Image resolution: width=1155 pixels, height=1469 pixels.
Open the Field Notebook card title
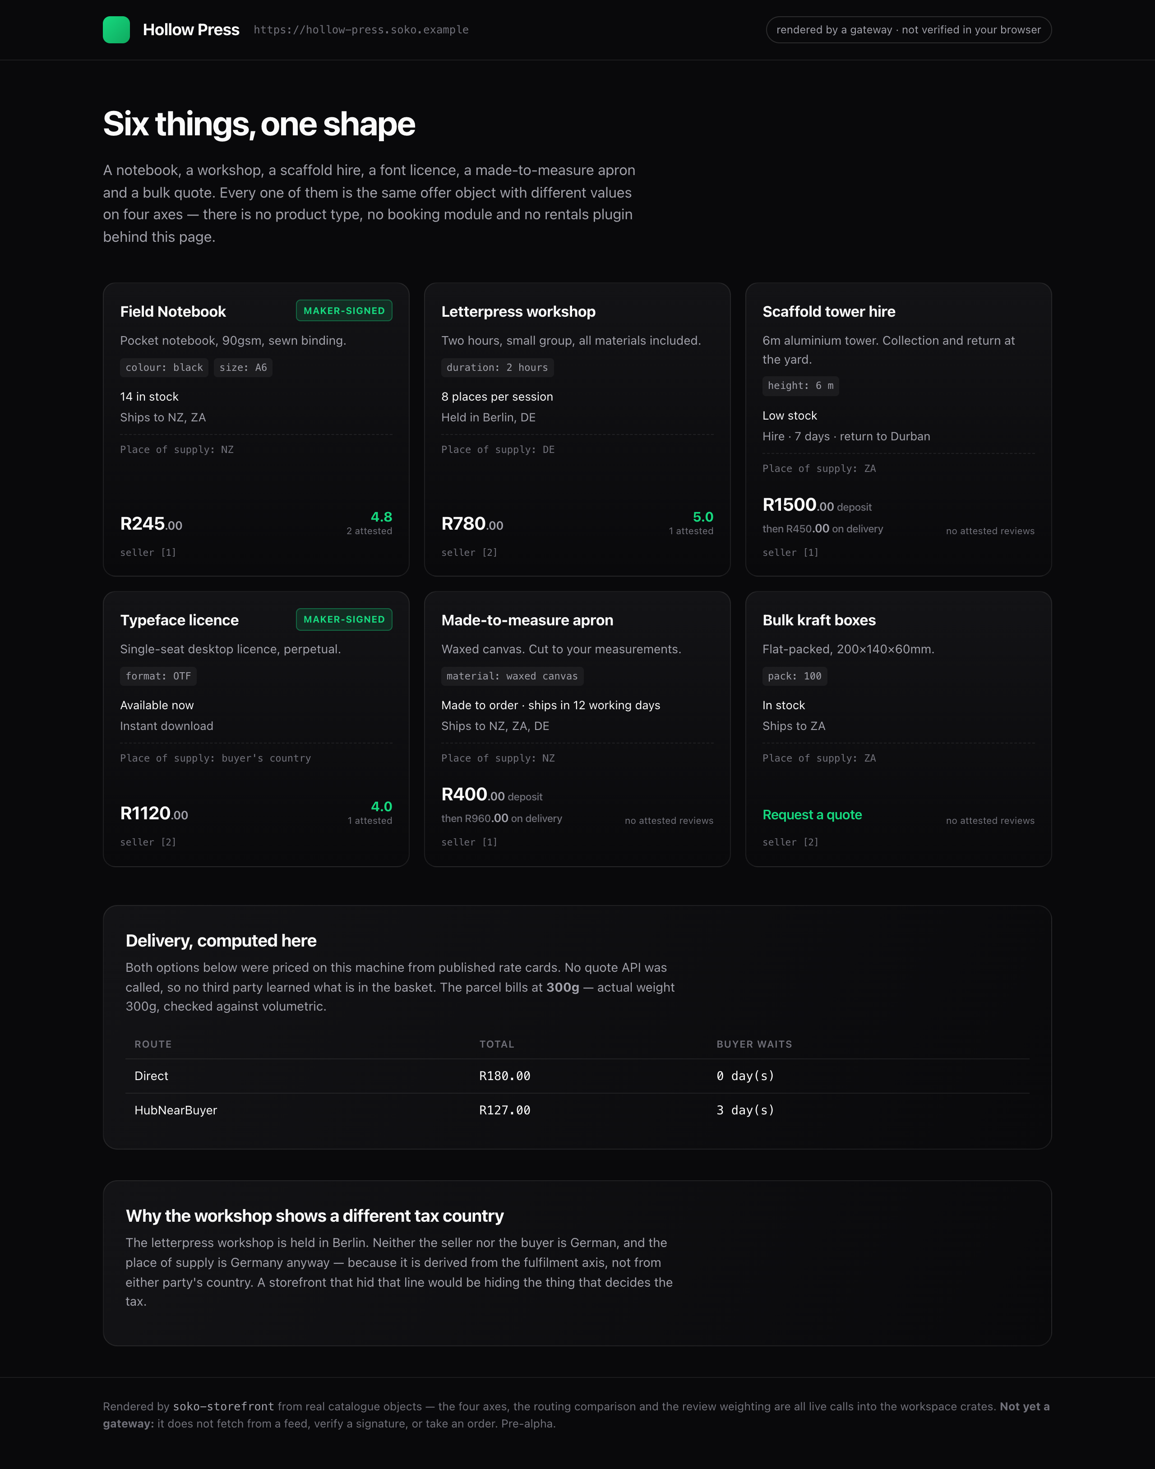click(x=173, y=311)
